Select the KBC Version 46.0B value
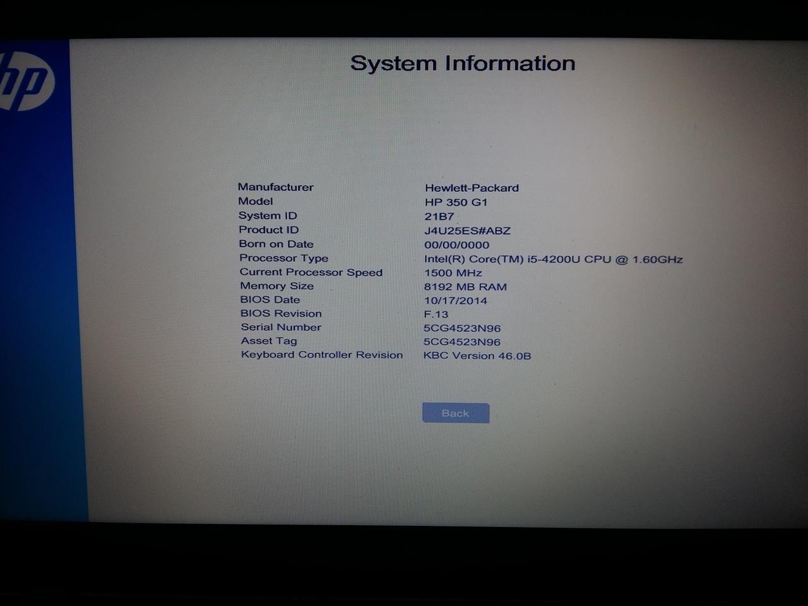The image size is (808, 606). click(477, 355)
